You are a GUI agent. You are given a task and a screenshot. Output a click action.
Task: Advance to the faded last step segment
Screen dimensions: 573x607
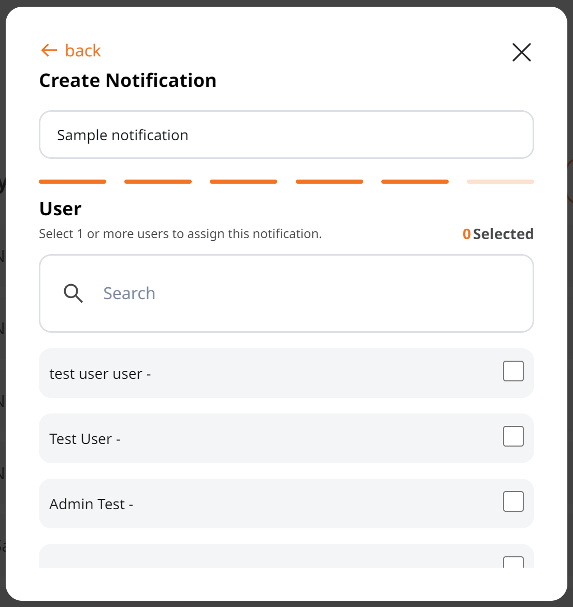pos(500,182)
